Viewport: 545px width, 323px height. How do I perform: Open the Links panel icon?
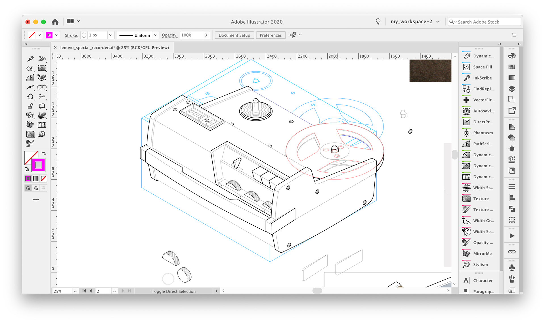click(512, 252)
